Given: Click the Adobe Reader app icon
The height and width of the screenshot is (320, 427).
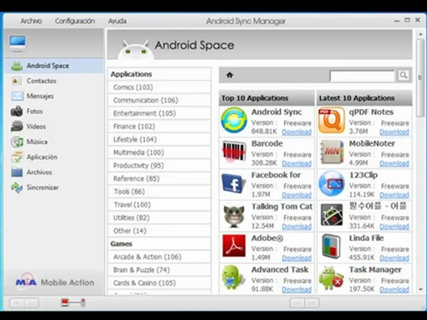Looking at the screenshot, I should click(x=234, y=246).
